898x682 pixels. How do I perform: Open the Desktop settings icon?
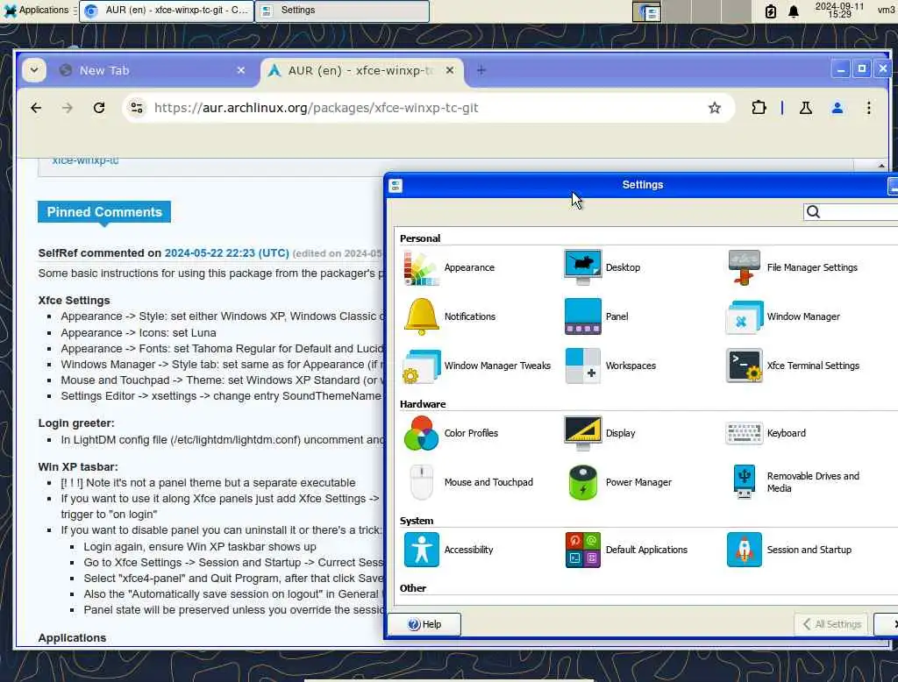(x=582, y=267)
